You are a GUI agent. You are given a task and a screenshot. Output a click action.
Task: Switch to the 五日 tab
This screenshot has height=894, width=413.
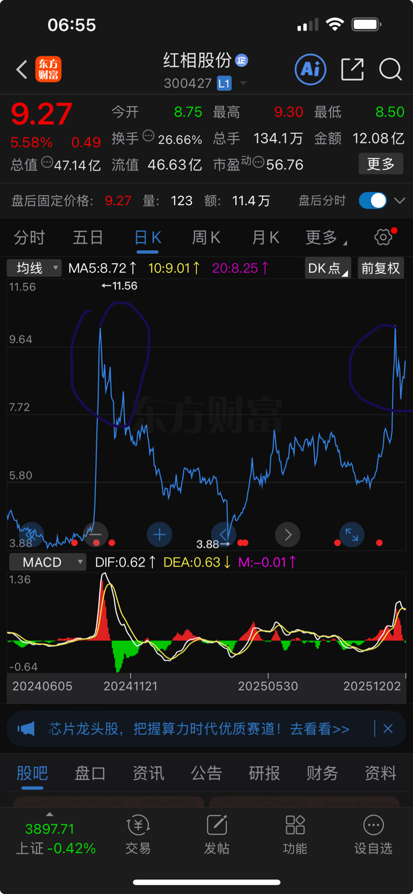[x=88, y=237]
